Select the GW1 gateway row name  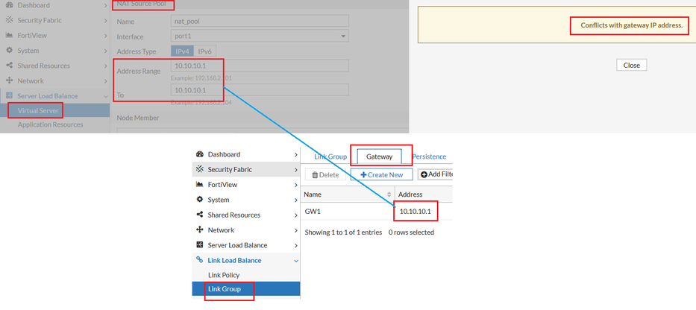point(313,212)
